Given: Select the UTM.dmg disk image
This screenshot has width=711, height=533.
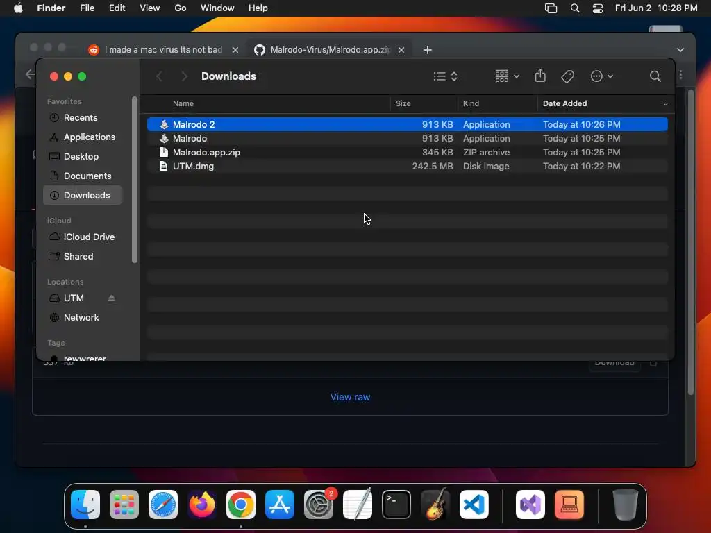Looking at the screenshot, I should coord(407,167).
